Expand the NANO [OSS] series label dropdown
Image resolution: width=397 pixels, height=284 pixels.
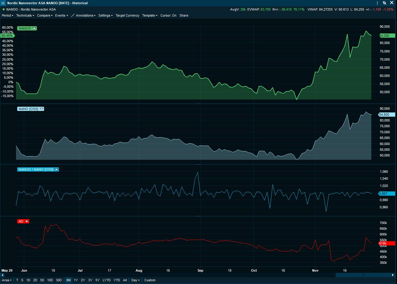[x=42, y=109]
